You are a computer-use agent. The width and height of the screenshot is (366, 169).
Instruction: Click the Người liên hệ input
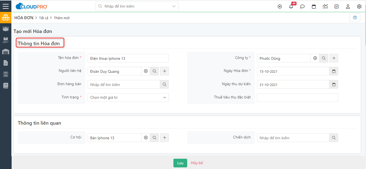[115, 71]
